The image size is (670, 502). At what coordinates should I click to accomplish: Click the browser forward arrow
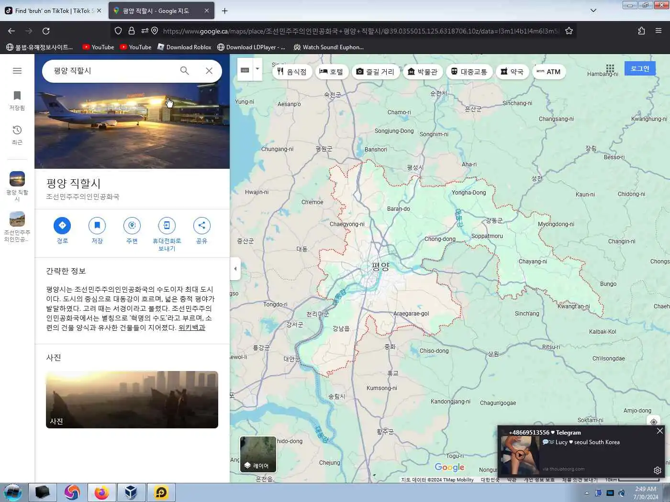pyautogui.click(x=29, y=31)
